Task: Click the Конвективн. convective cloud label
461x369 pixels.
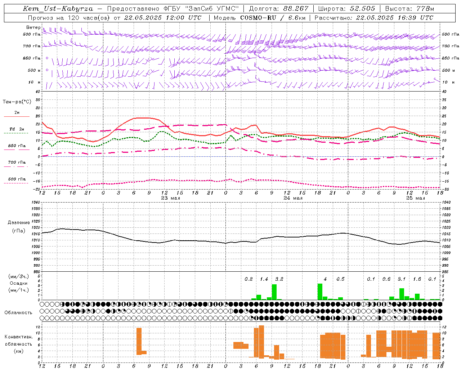Action: [19, 337]
